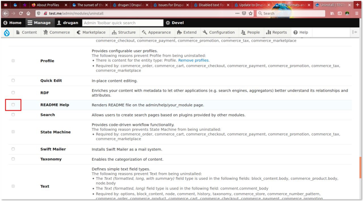Go back in browser history
This screenshot has height=201, width=363.
[x=6, y=13]
